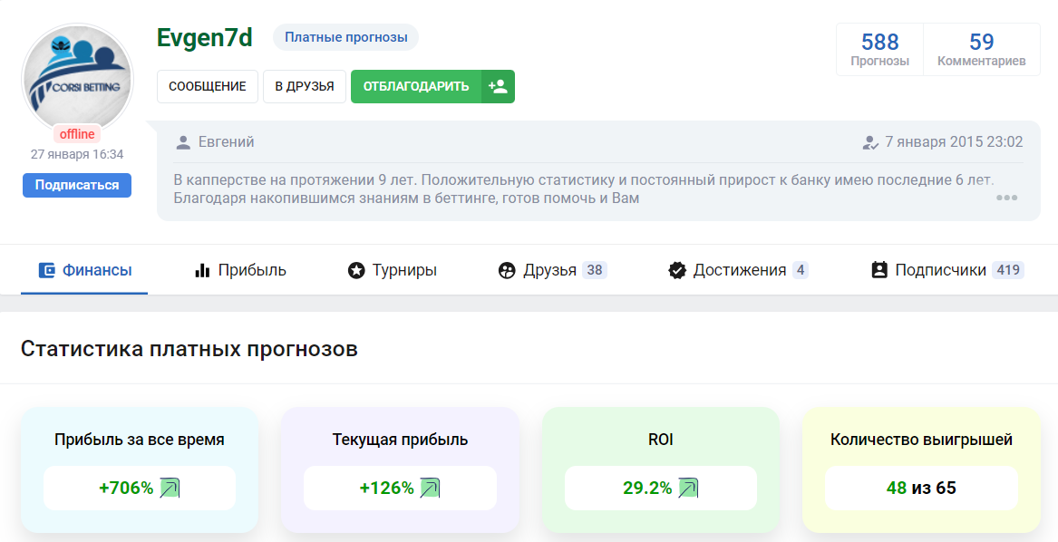The width and height of the screenshot is (1058, 542).
Task: Open the 588 Прогнозы counter
Action: (x=879, y=50)
